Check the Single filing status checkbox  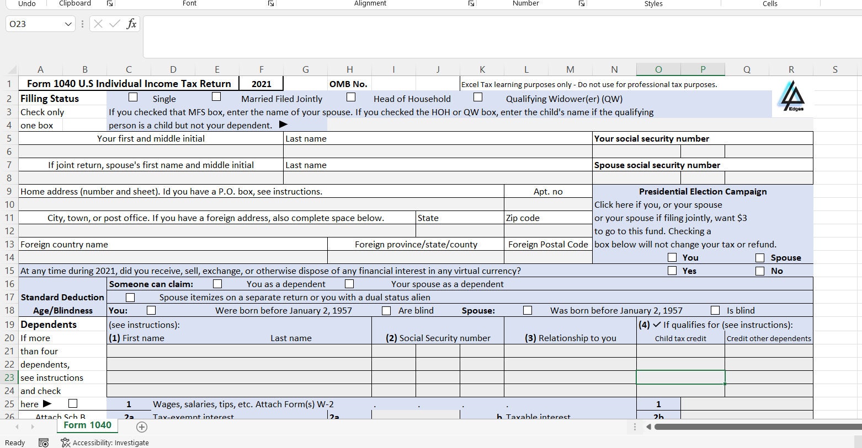coord(132,96)
